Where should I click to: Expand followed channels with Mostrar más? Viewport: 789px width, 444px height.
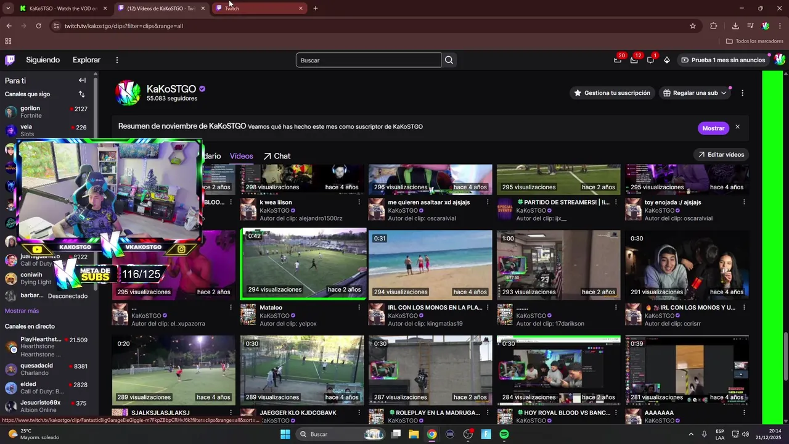click(22, 311)
